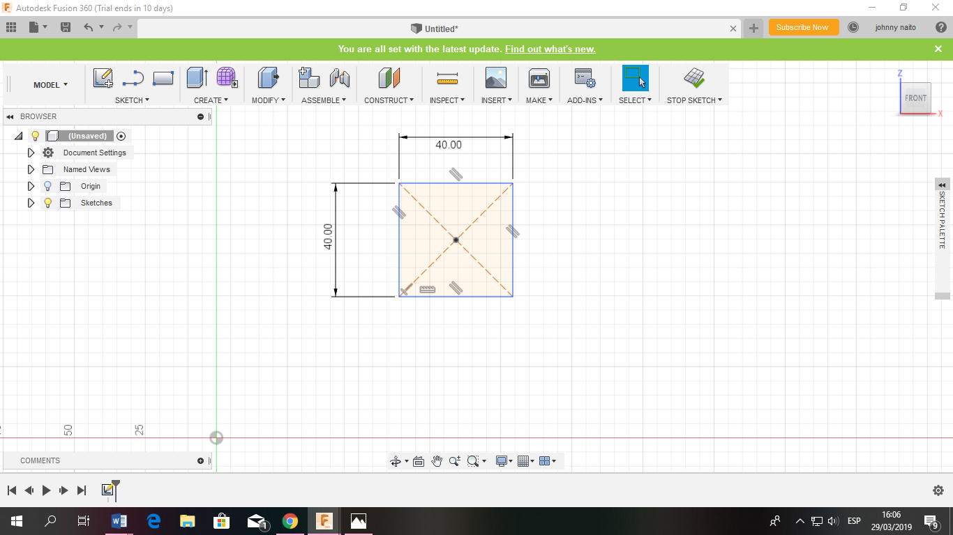This screenshot has width=953, height=535.
Task: Select the Rectangle sketch tool
Action: pos(163,78)
